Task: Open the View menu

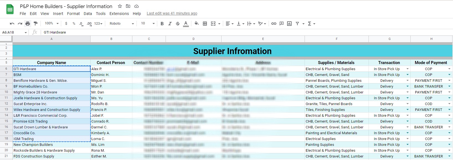Action: 45,14
